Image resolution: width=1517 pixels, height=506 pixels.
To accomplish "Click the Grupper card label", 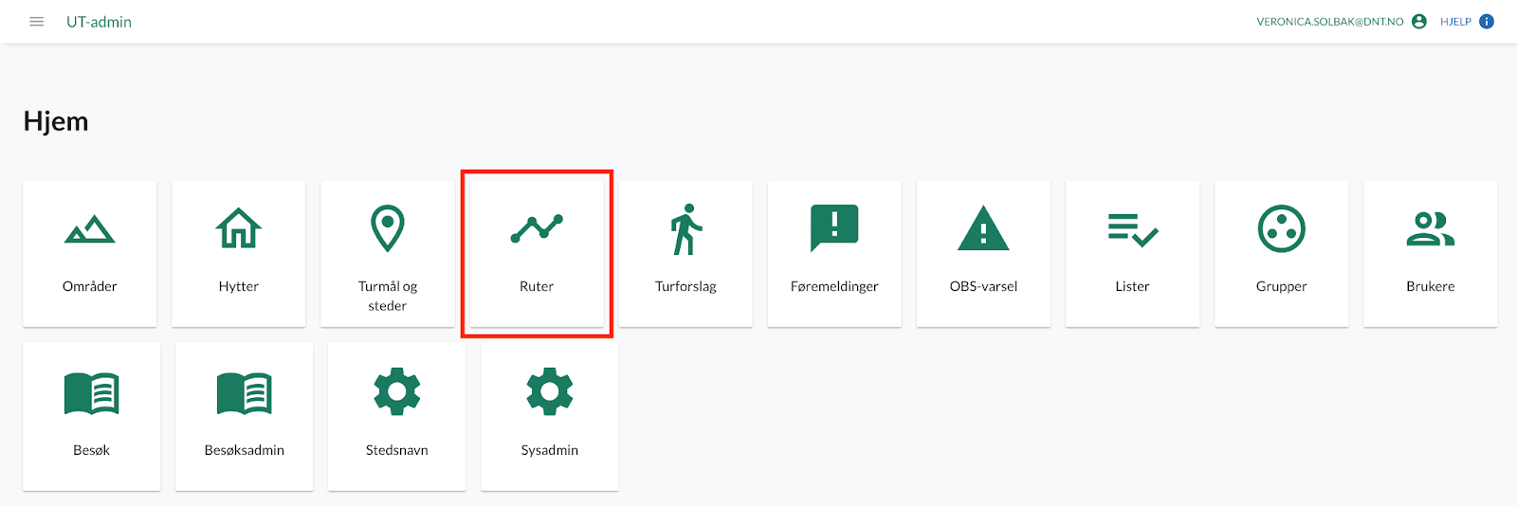I will coord(1282,286).
